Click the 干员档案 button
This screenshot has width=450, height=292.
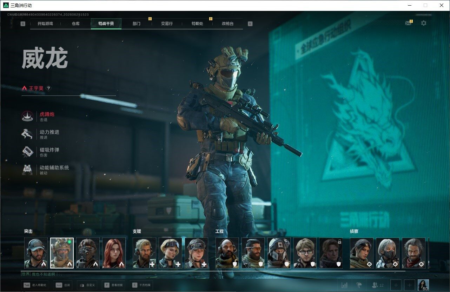click(x=141, y=285)
